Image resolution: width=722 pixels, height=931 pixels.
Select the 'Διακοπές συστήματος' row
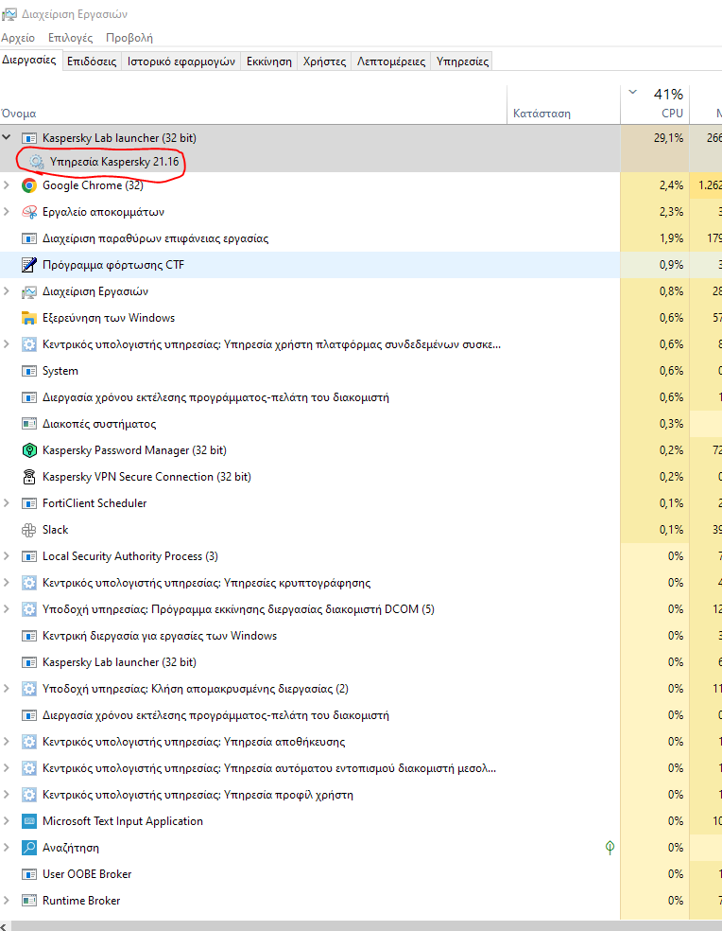[x=361, y=424]
